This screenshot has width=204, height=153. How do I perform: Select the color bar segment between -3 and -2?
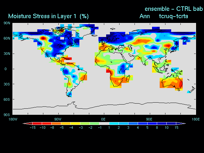coord(85,123)
